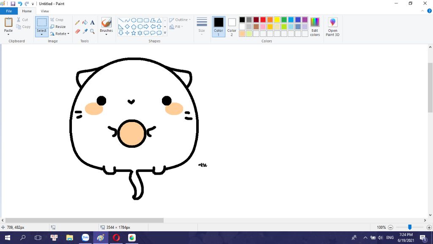
Task: Click the horizontal canvas scrollbar
Action: [84, 220]
